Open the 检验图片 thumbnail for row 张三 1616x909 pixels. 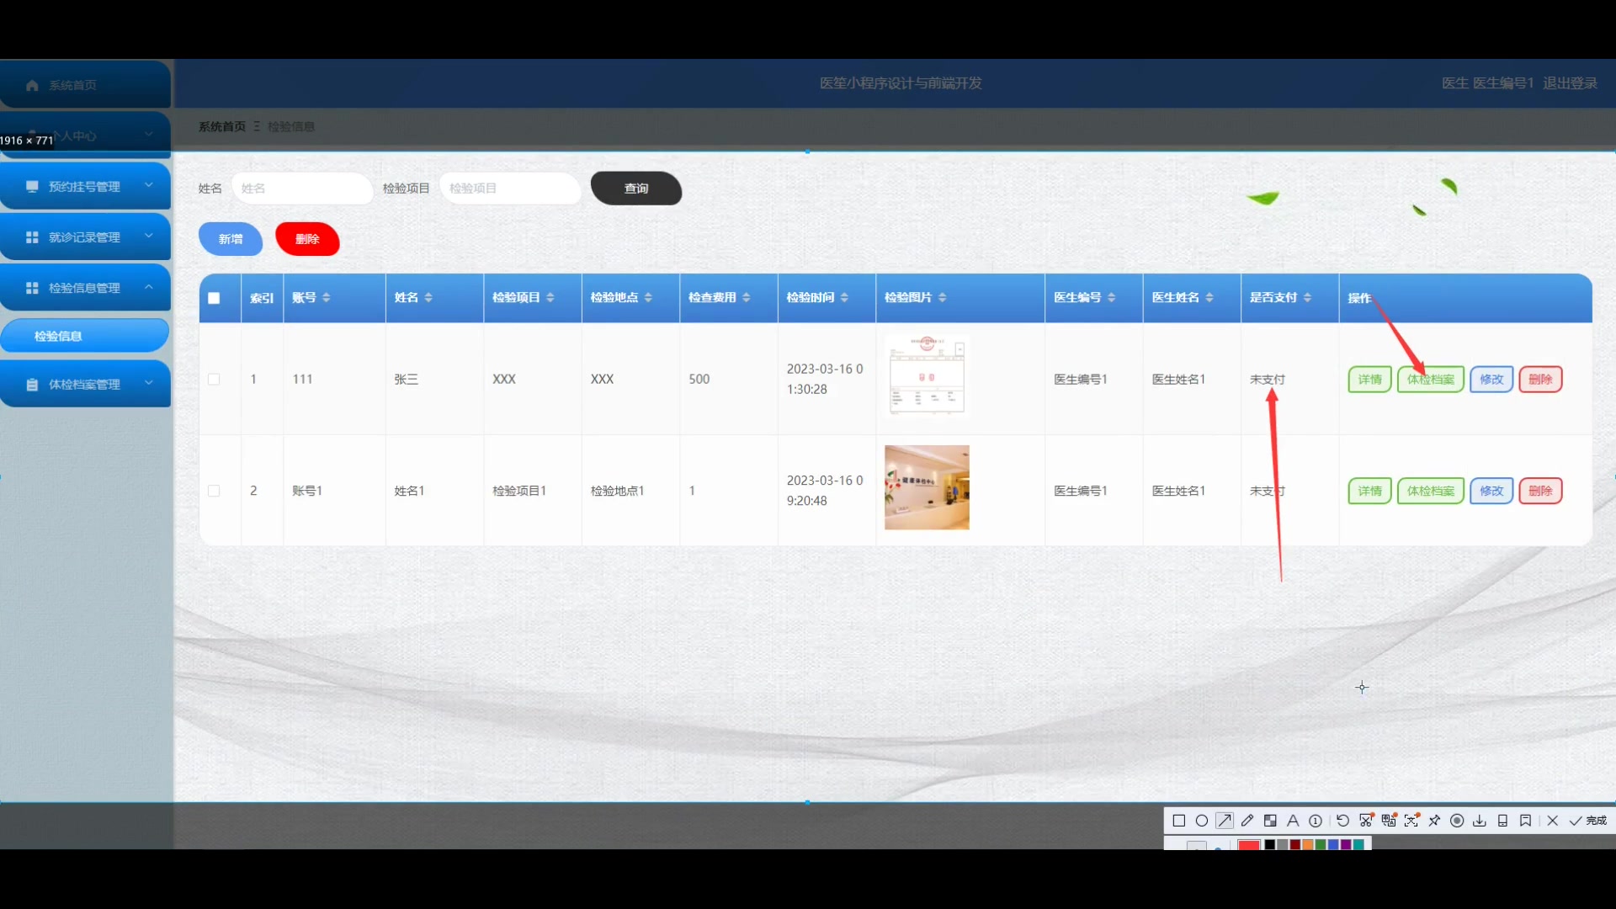(927, 375)
